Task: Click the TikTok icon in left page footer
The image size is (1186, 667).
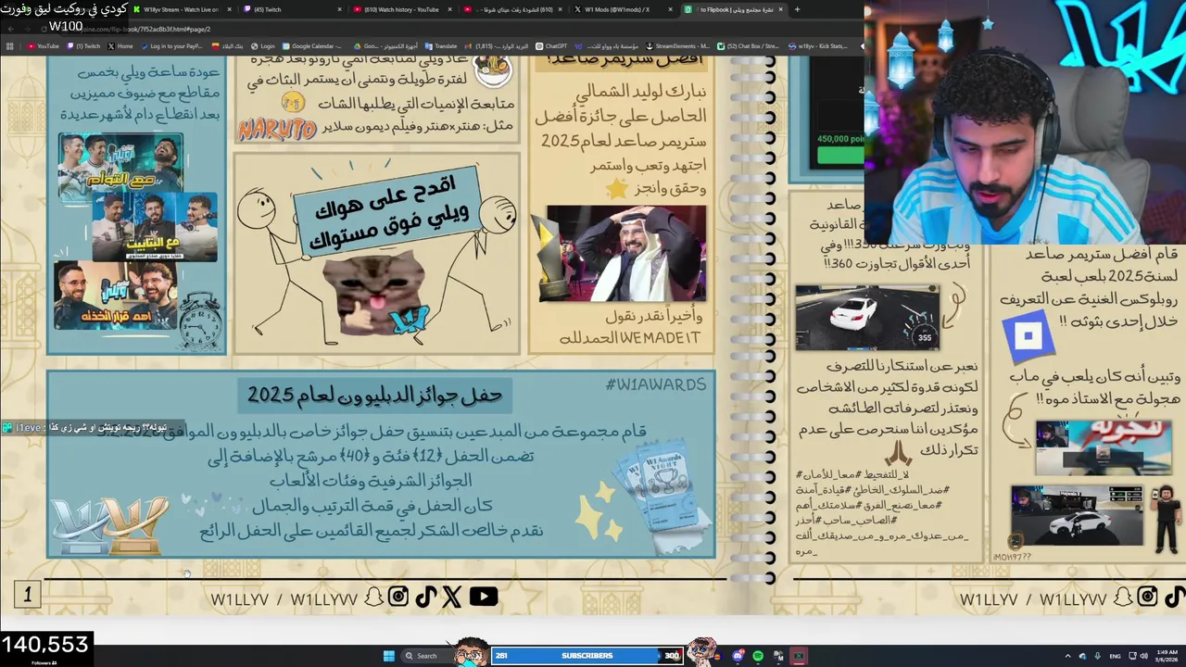Action: tap(425, 597)
